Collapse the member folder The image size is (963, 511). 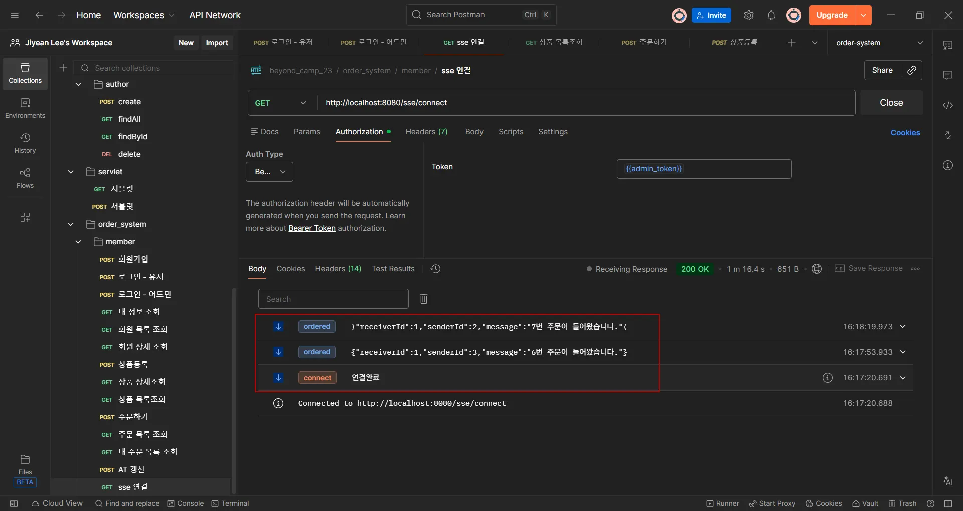78,242
